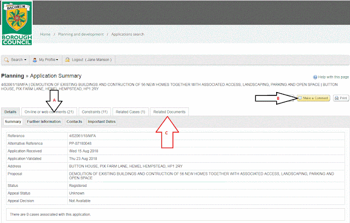Screen dimensions: 350x223
Task: Select reference value 4/02061/18/MFA in table
Action: click(83, 136)
